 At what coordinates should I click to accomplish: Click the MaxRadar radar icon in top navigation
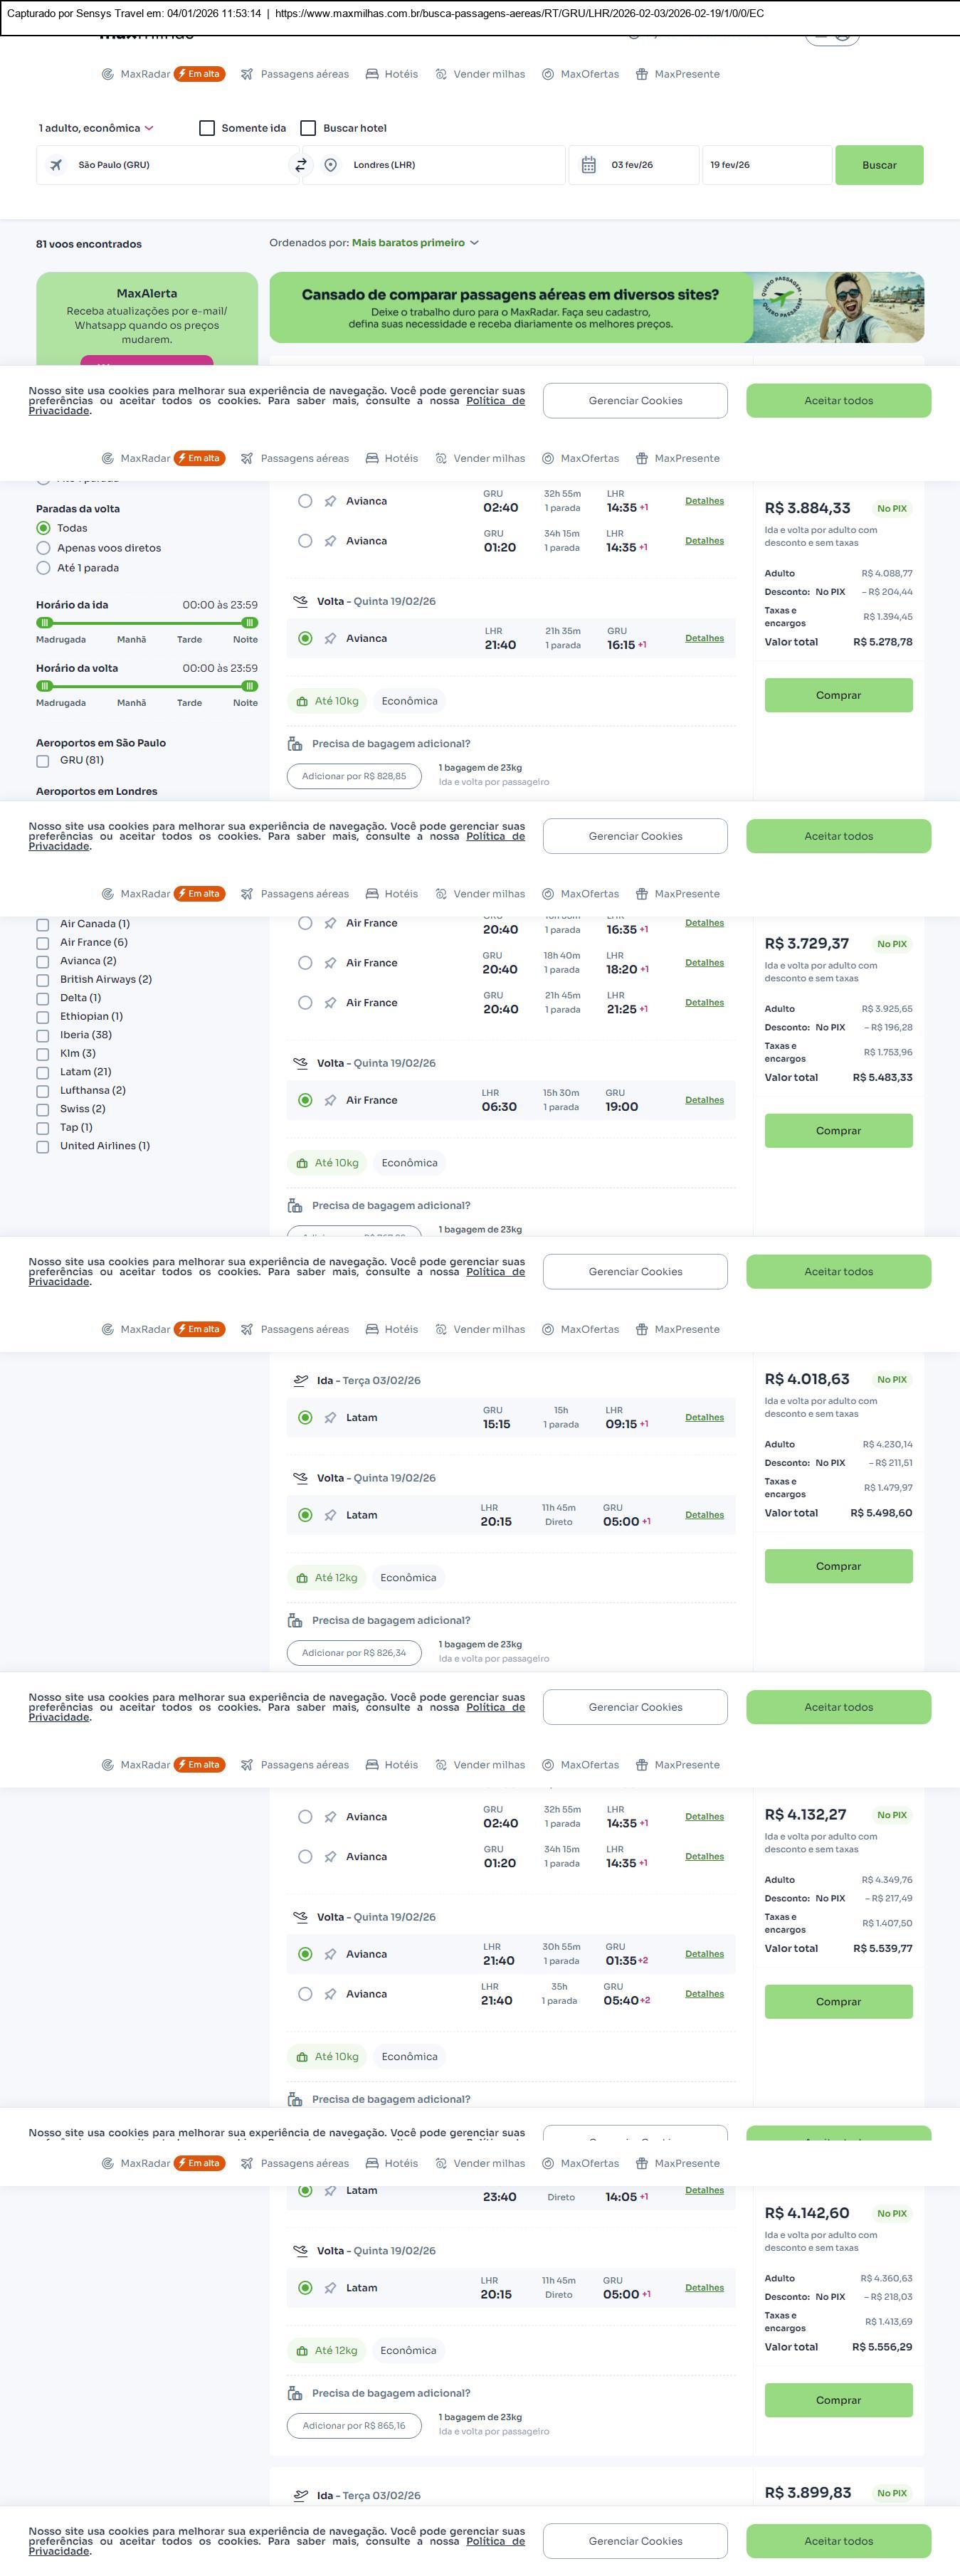tap(107, 74)
